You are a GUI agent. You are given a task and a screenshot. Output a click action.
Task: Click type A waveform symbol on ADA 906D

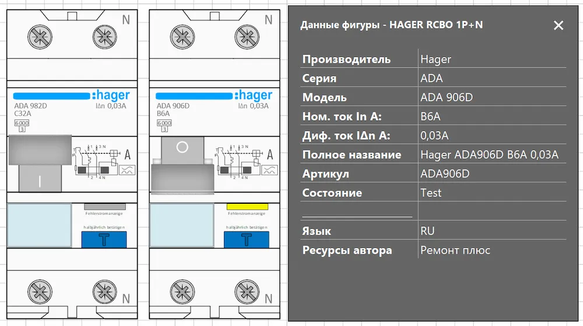click(269, 170)
